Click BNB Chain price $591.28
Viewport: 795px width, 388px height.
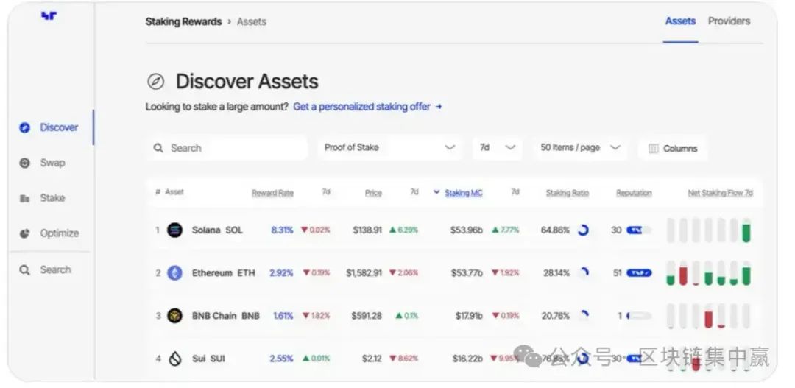367,315
